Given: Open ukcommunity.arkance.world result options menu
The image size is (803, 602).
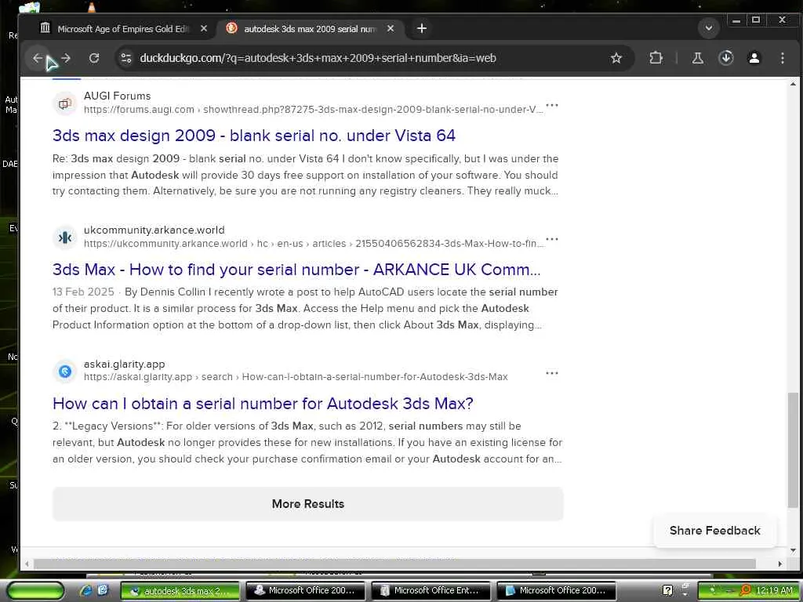Looking at the screenshot, I should (x=552, y=239).
